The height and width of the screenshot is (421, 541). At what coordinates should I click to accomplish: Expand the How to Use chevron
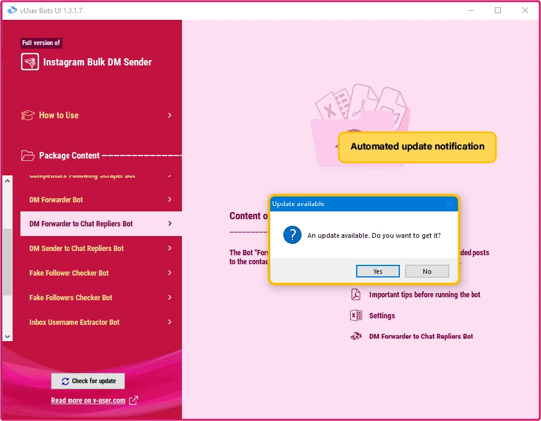pos(169,115)
